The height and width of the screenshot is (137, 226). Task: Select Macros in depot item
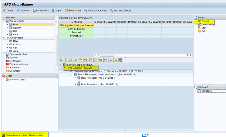pyautogui.click(x=17, y=80)
